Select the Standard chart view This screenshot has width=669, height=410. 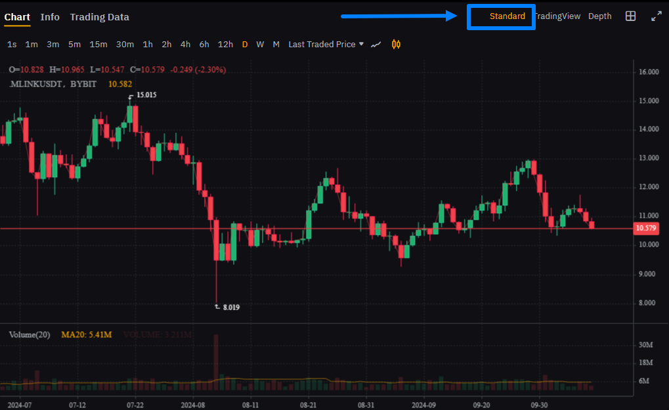507,16
